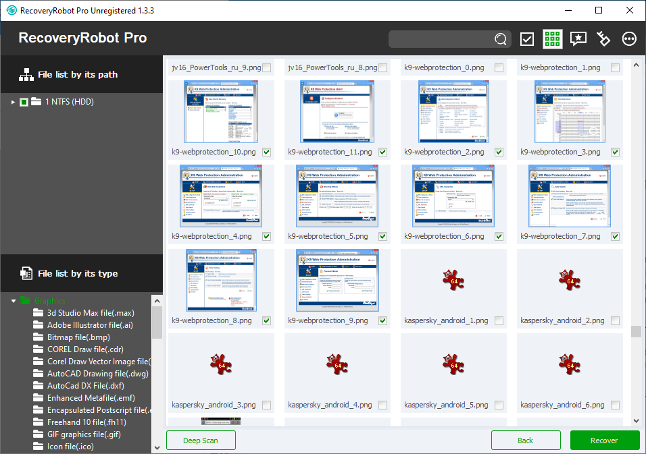Click the kaspersky_android_2.png placeholder icon
646x454 pixels.
(x=570, y=280)
